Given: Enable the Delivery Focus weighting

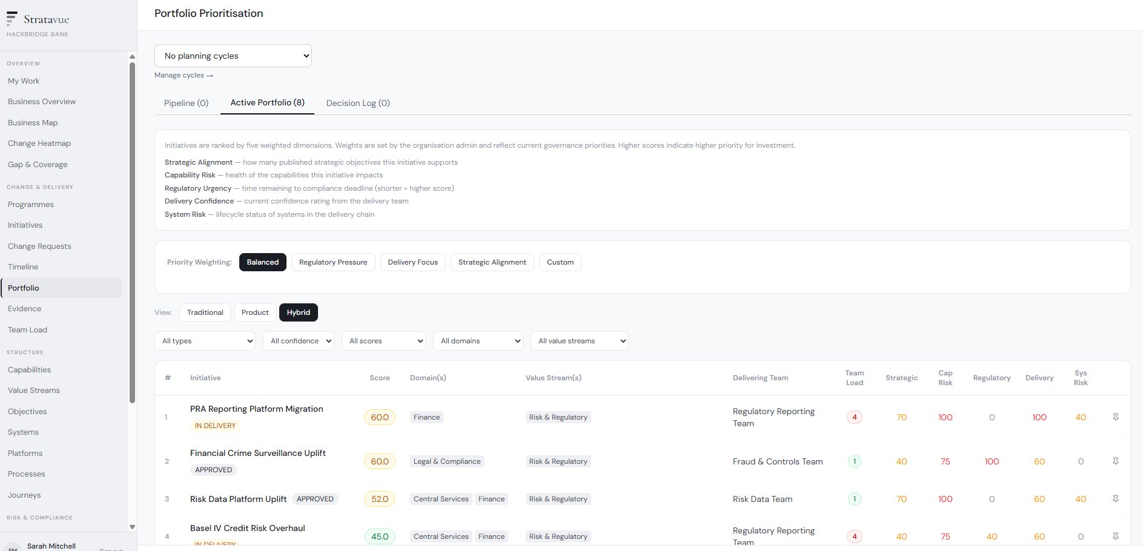Looking at the screenshot, I should click(x=412, y=262).
